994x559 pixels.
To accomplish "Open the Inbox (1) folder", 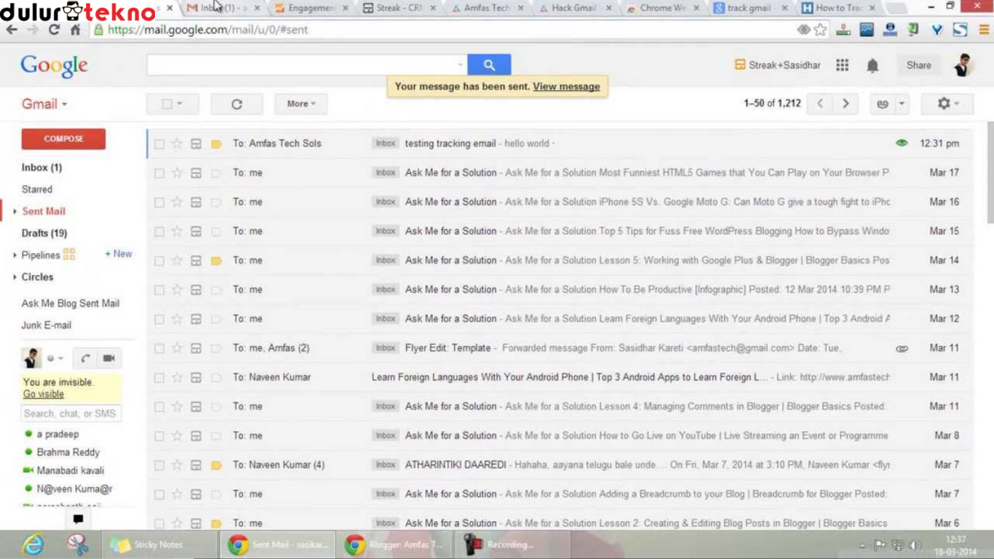I will click(x=41, y=167).
